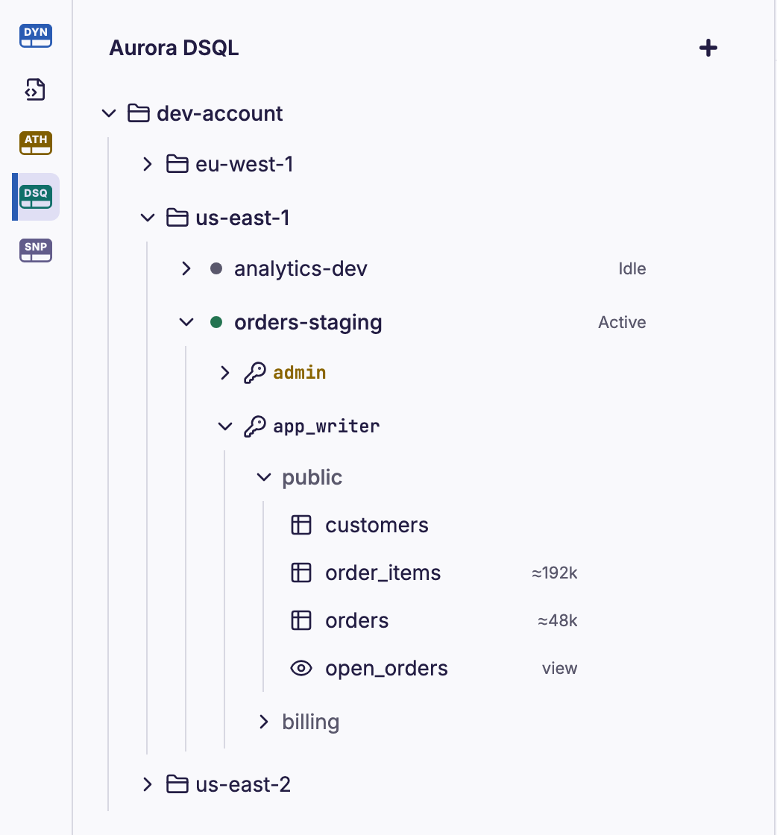The image size is (777, 835).
Task: Expand the analytics-dev cluster chevron
Action: (x=186, y=268)
